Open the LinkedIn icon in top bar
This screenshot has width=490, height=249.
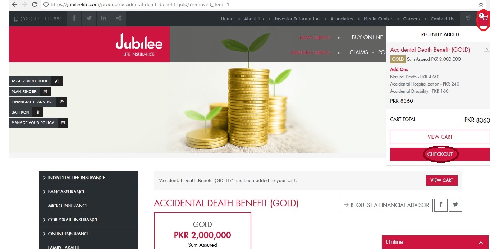[x=104, y=19]
